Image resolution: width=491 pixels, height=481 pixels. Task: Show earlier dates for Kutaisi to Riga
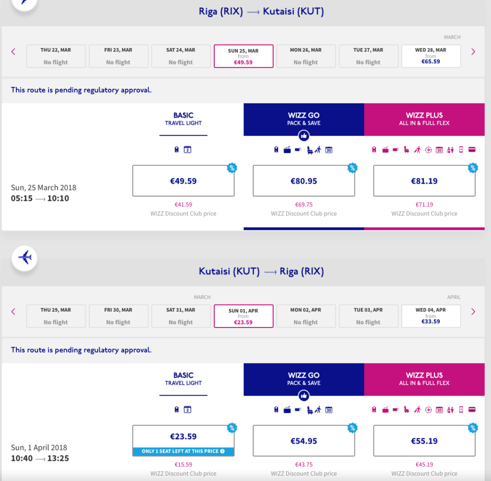click(13, 312)
